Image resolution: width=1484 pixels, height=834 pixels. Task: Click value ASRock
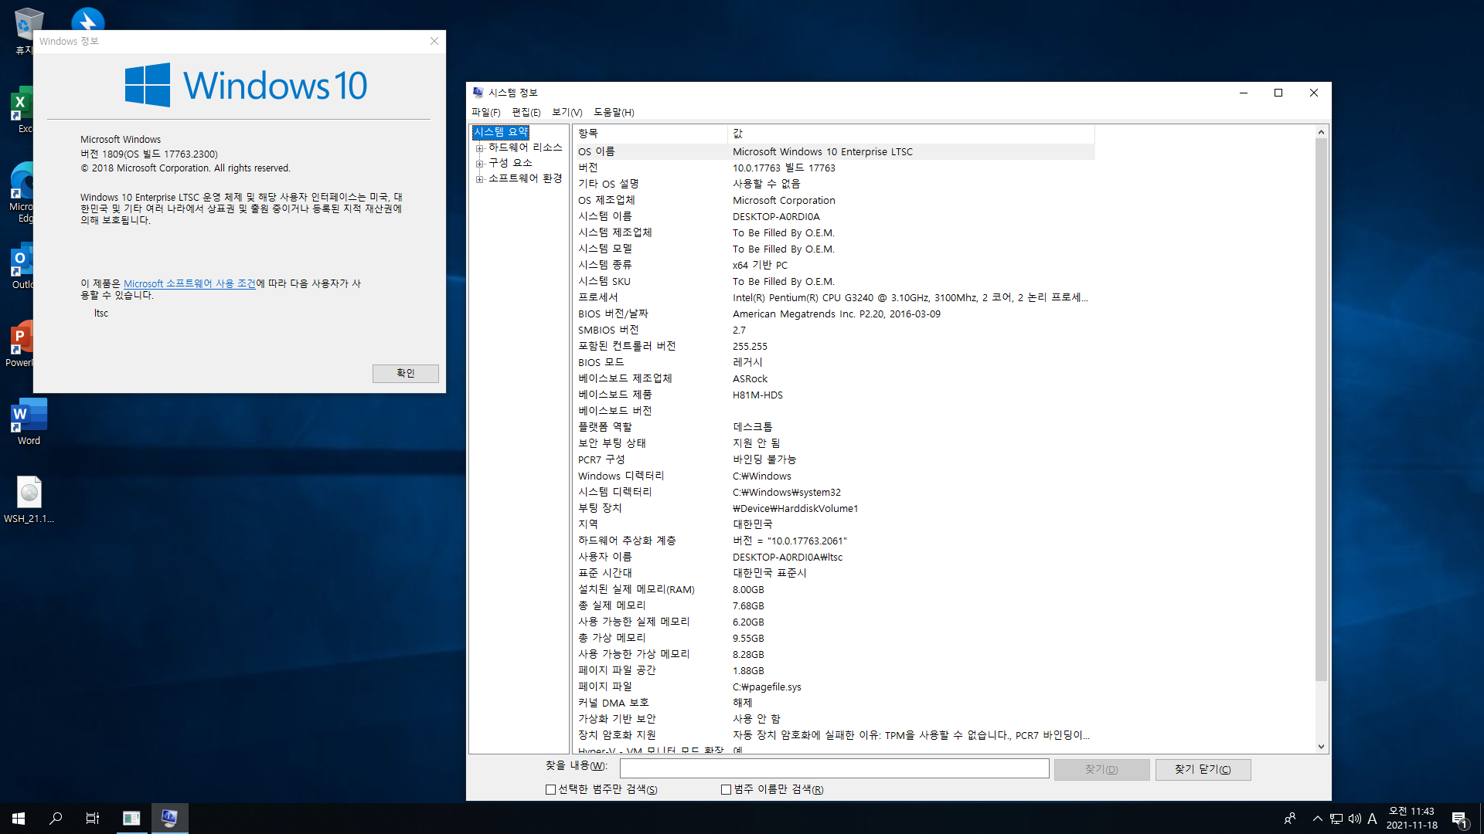tap(750, 379)
